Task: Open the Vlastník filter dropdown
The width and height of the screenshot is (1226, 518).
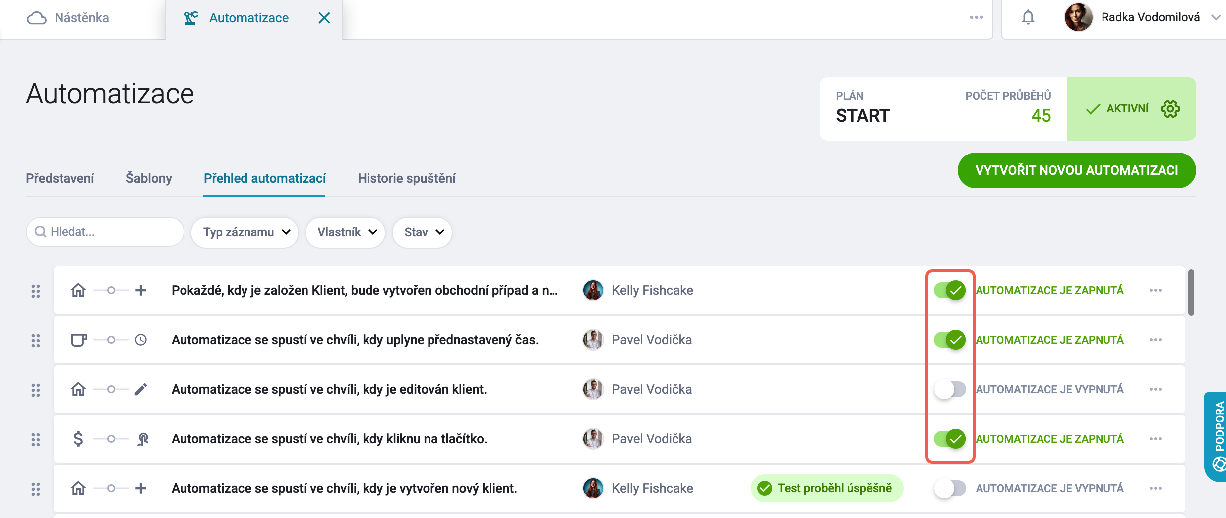Action: (346, 232)
